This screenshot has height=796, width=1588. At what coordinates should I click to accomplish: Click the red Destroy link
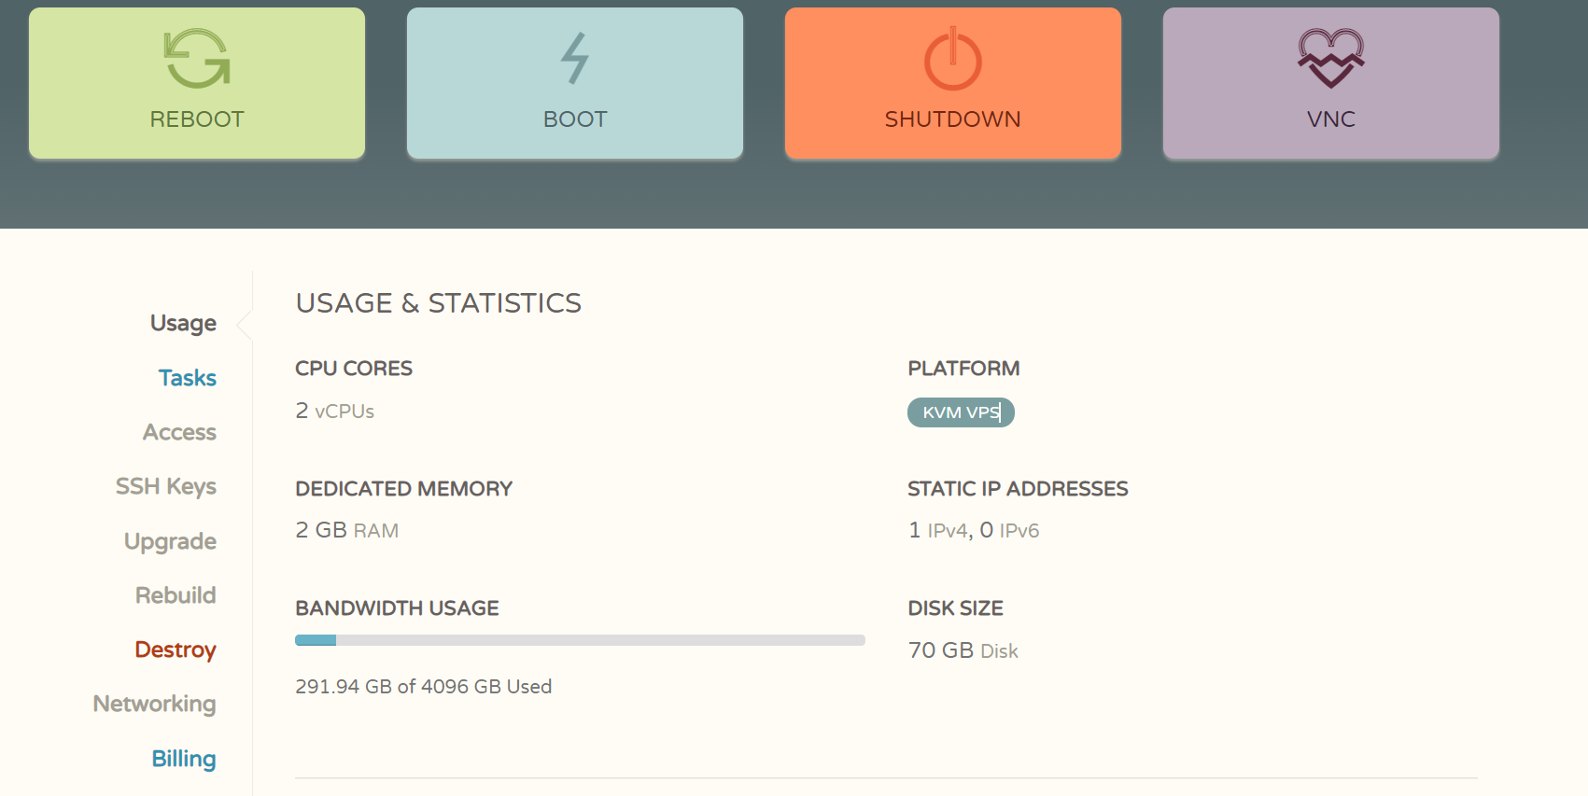pyautogui.click(x=176, y=649)
